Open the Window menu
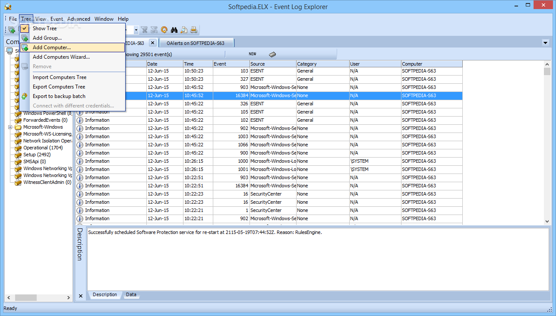This screenshot has width=556, height=316. pos(104,19)
